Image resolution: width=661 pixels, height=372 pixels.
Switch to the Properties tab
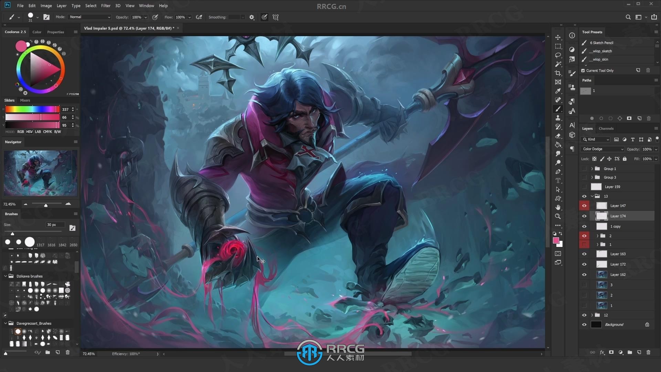(55, 32)
